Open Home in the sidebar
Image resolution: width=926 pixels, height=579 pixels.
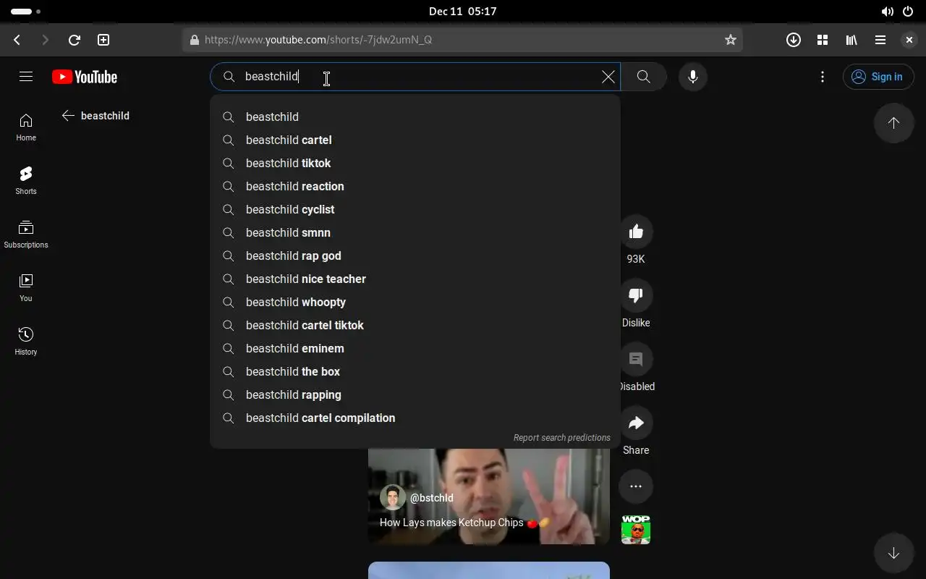tap(26, 127)
